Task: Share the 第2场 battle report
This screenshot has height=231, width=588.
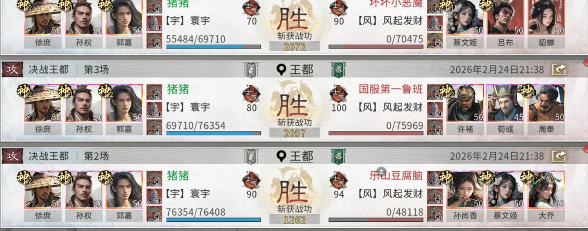Action: coord(559,156)
